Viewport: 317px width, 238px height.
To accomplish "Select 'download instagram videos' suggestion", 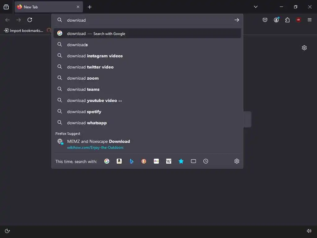I will pos(147,56).
